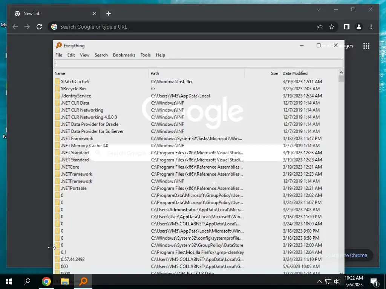Open Everything Tools menu
Screen dimensions: 386x289
[146, 55]
